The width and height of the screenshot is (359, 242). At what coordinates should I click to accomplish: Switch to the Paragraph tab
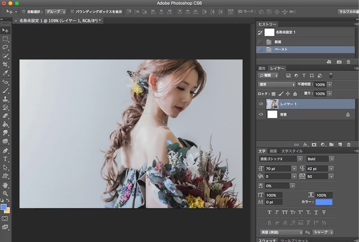pyautogui.click(x=273, y=151)
